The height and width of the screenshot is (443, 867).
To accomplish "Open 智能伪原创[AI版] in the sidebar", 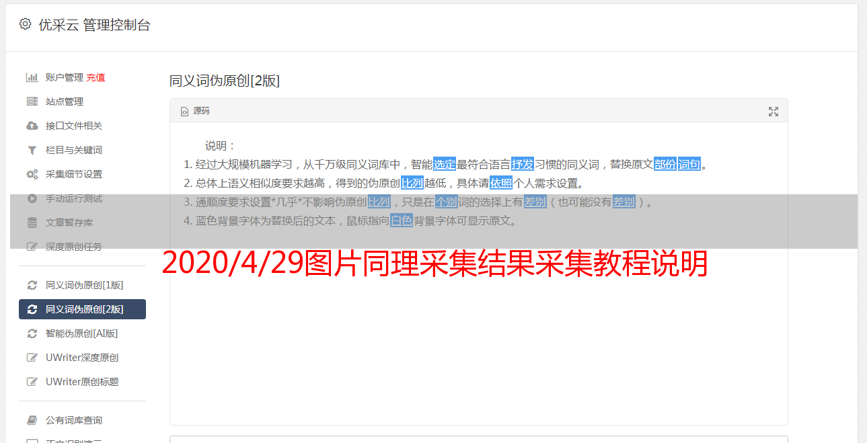I will [x=82, y=333].
